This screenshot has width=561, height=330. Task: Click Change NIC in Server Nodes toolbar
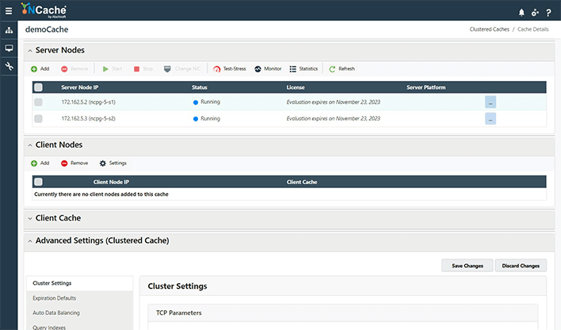point(182,69)
